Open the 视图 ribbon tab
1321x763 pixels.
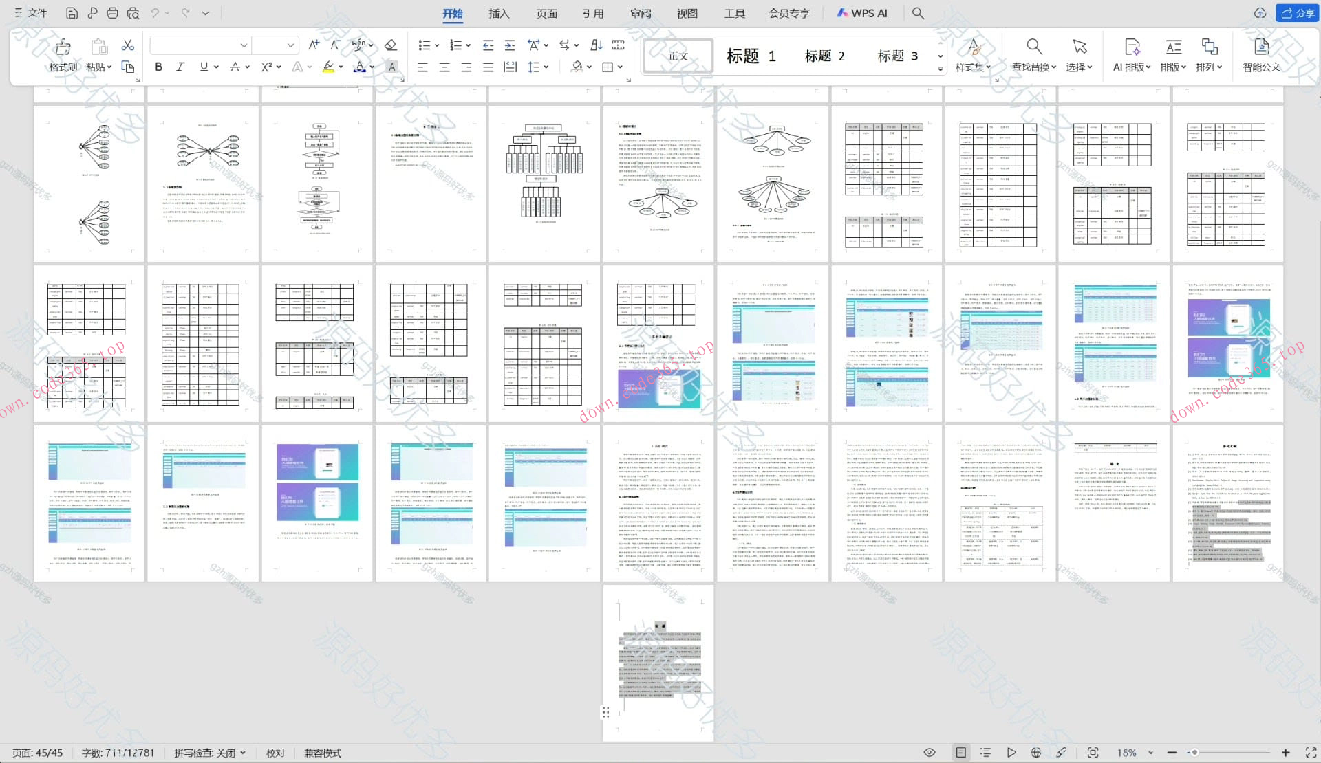click(687, 13)
